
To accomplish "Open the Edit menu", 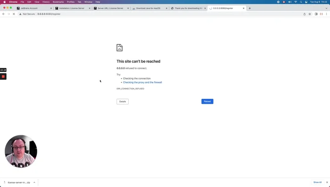I will [29, 2].
